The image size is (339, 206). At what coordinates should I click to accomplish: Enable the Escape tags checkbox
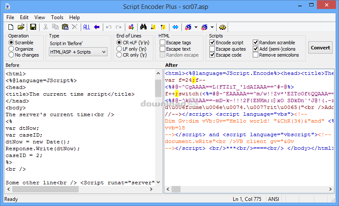point(175,43)
